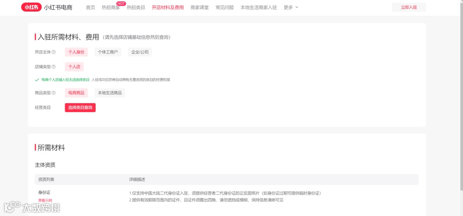The width and height of the screenshot is (463, 216).
Task: Open 查看示例 link under 身份证
Action: 45,200
